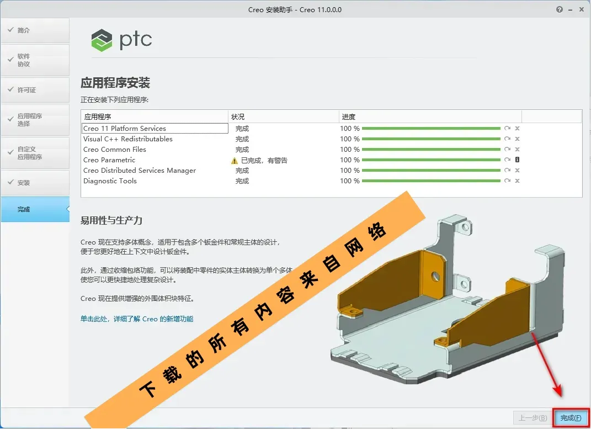Viewport: 591px width, 429px height.
Task: Click 100 % value for Creo Common Files
Action: (350, 150)
